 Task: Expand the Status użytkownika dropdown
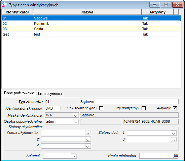pos(88,133)
